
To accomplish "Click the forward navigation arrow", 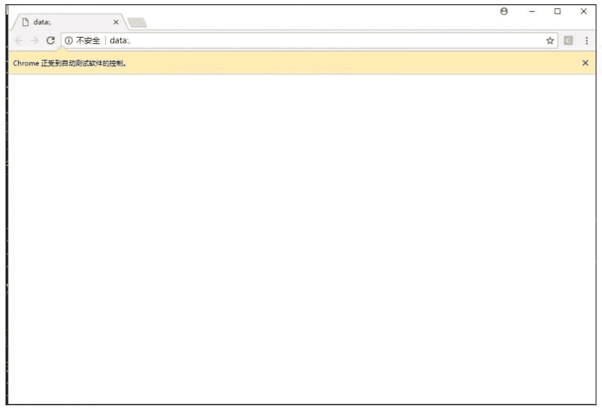I will point(34,41).
